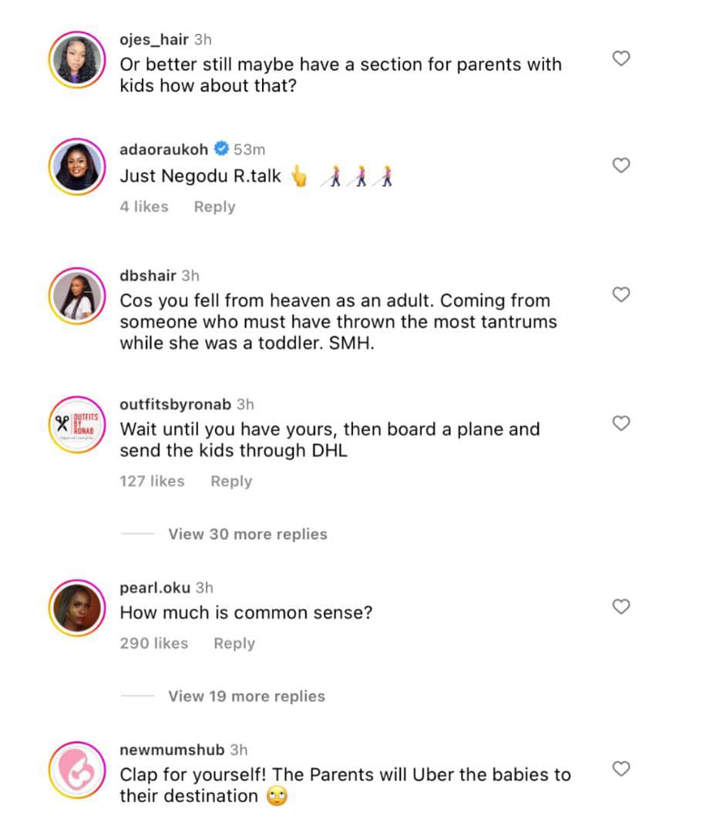Image resolution: width=706 pixels, height=833 pixels.
Task: Reply to adaoraukoh's comment
Action: click(214, 207)
